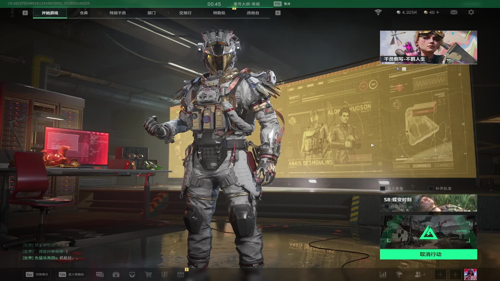Click the calendar events icon
The height and width of the screenshot is (281, 500).
point(180,274)
